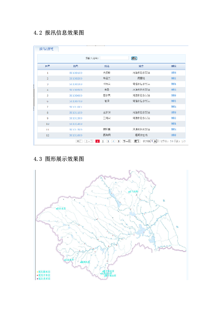Viewport: 222px width, 314px height.
Task: Focus the station number search field
Action: click(x=114, y=58)
